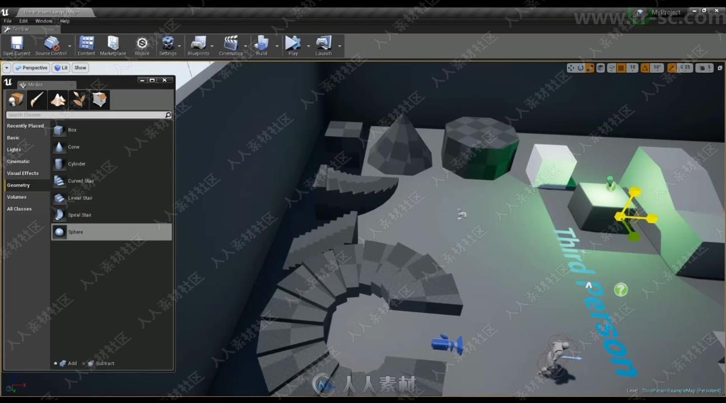Screen dimensions: 726x403
Task: Select the Curved Stair brush icon
Action: click(x=59, y=181)
